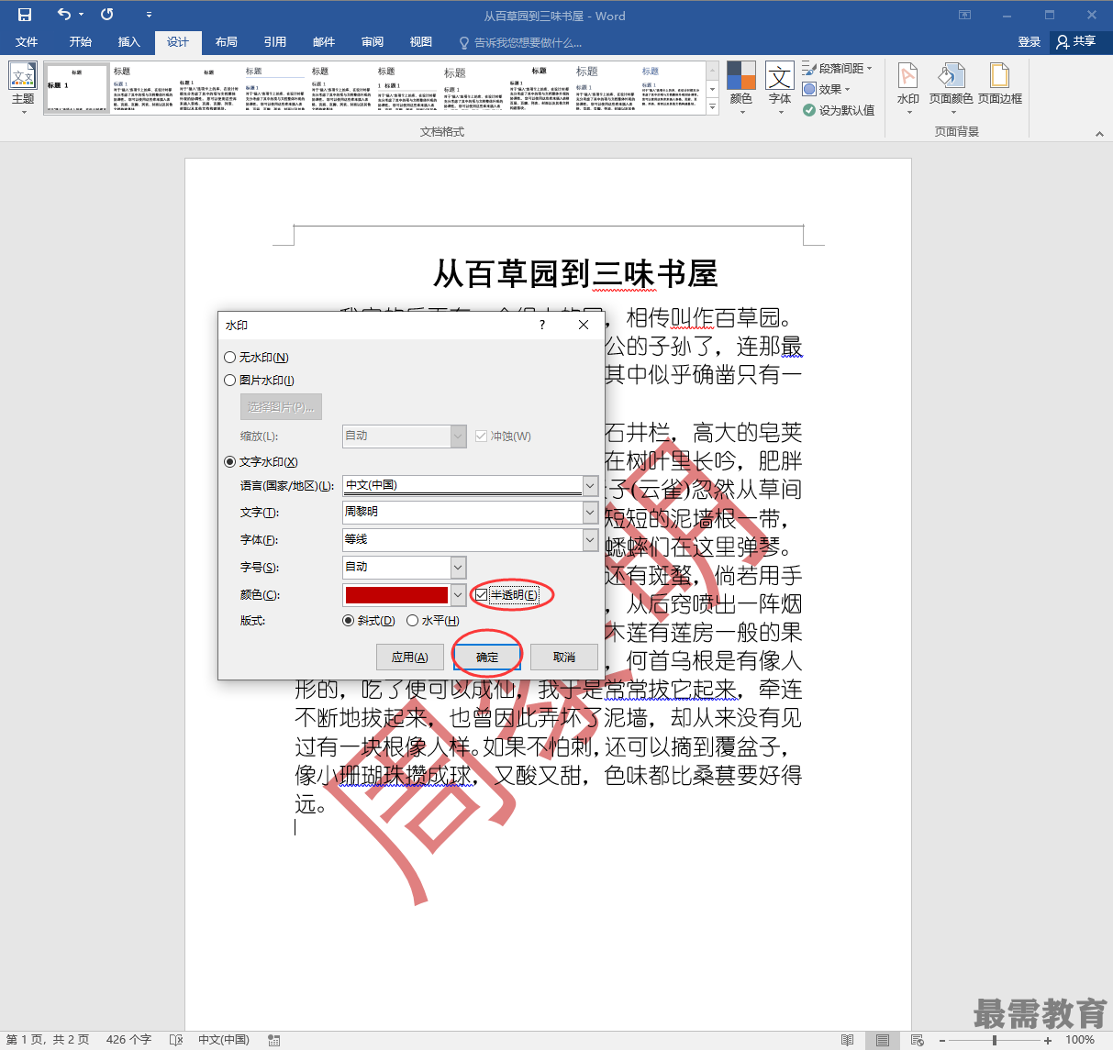The height and width of the screenshot is (1050, 1113).
Task: Click the page indicator in the status bar
Action: (48, 1040)
